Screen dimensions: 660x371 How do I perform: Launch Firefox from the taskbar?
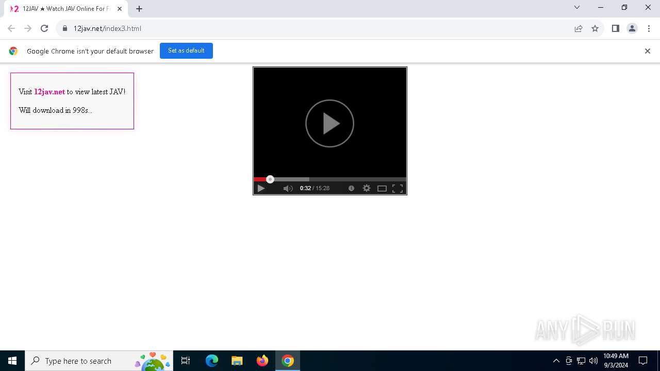[262, 361]
